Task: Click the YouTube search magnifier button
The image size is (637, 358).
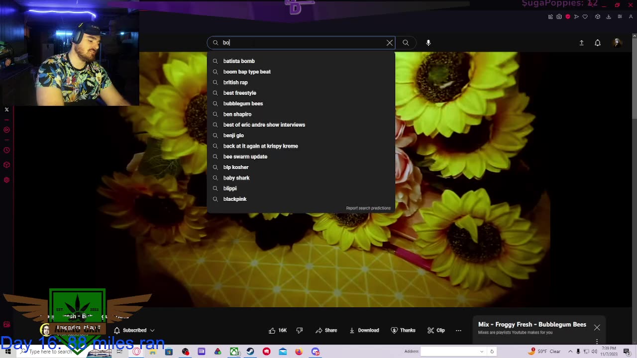Action: coord(406,43)
